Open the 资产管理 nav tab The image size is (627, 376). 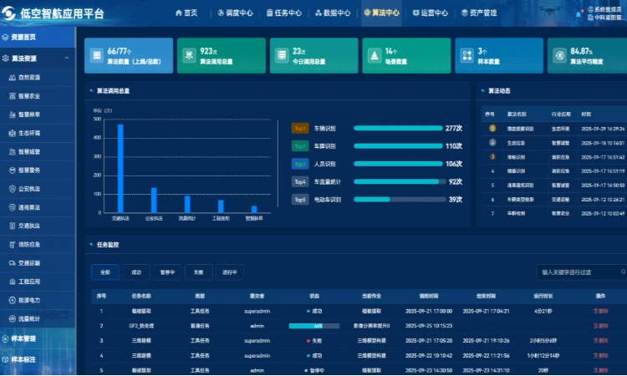click(479, 13)
